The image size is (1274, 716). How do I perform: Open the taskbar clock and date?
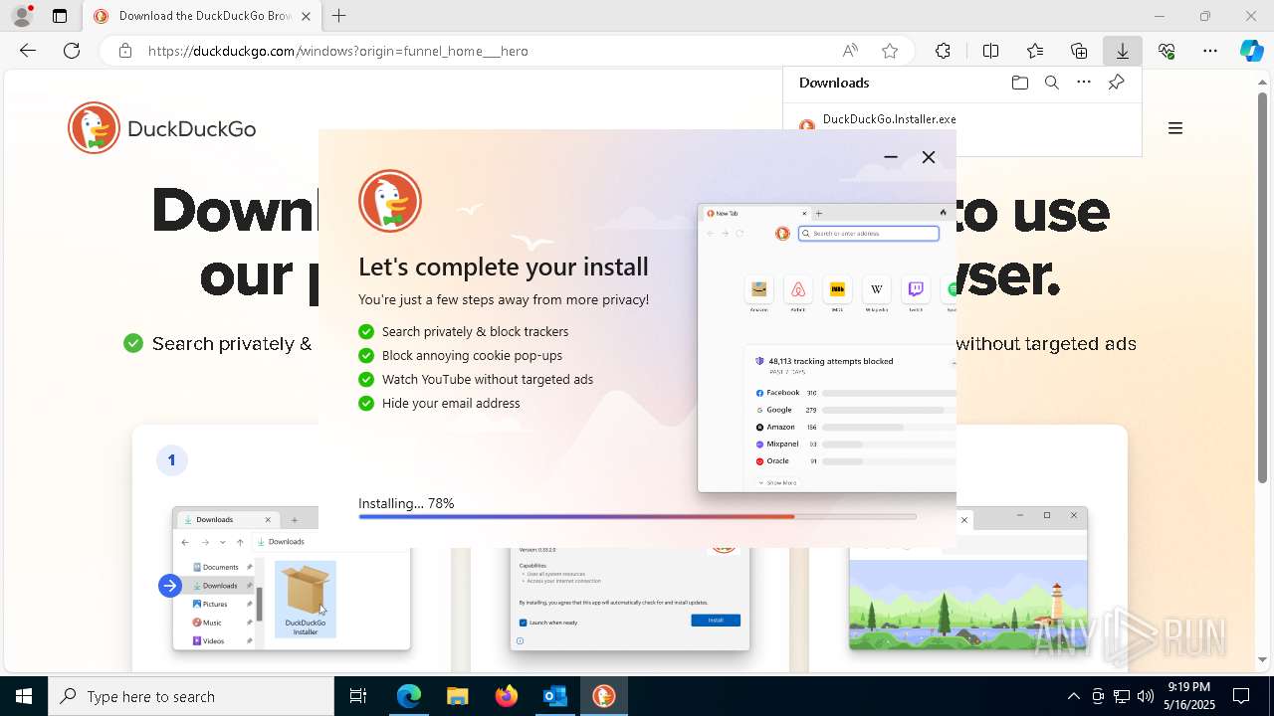(x=1189, y=696)
